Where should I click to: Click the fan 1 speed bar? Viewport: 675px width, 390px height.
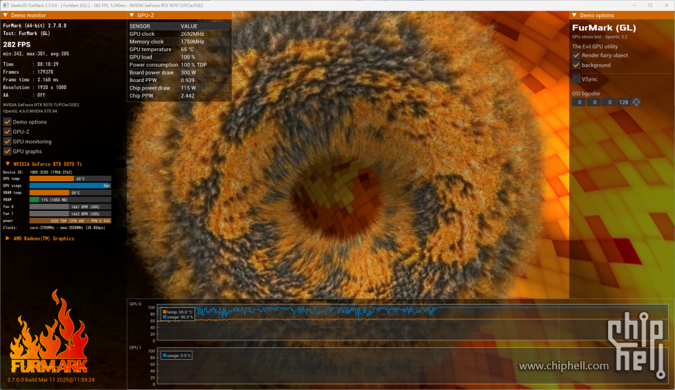click(70, 214)
